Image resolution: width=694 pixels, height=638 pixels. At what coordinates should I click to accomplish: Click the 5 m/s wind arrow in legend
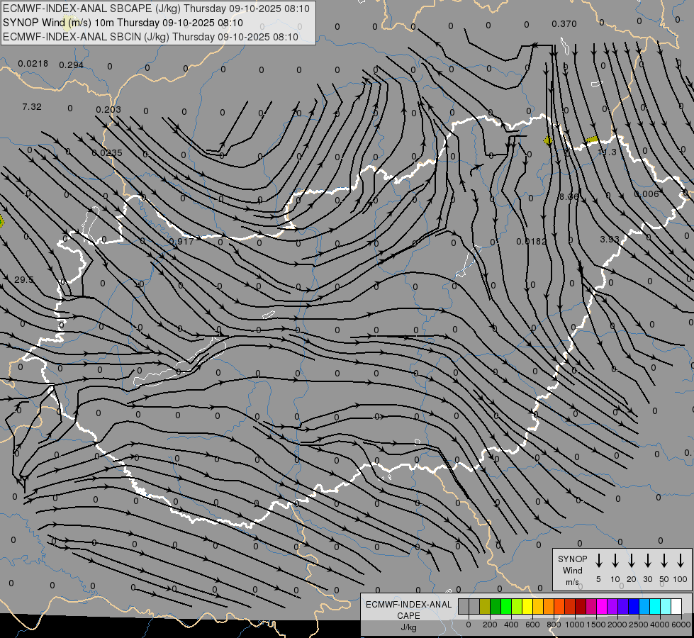(x=599, y=561)
